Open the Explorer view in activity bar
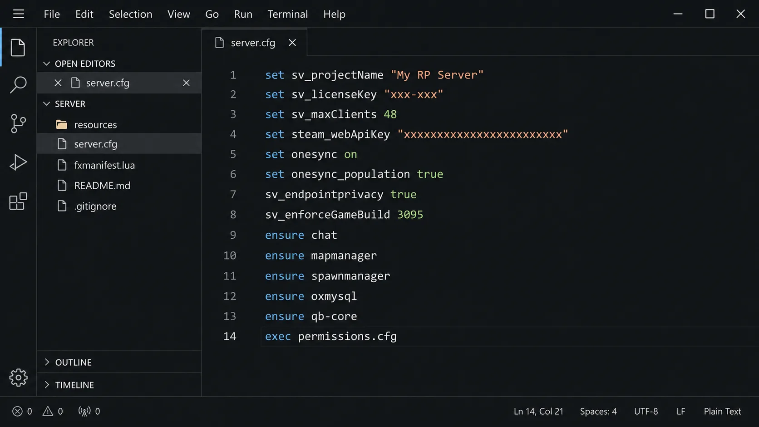 tap(18, 48)
